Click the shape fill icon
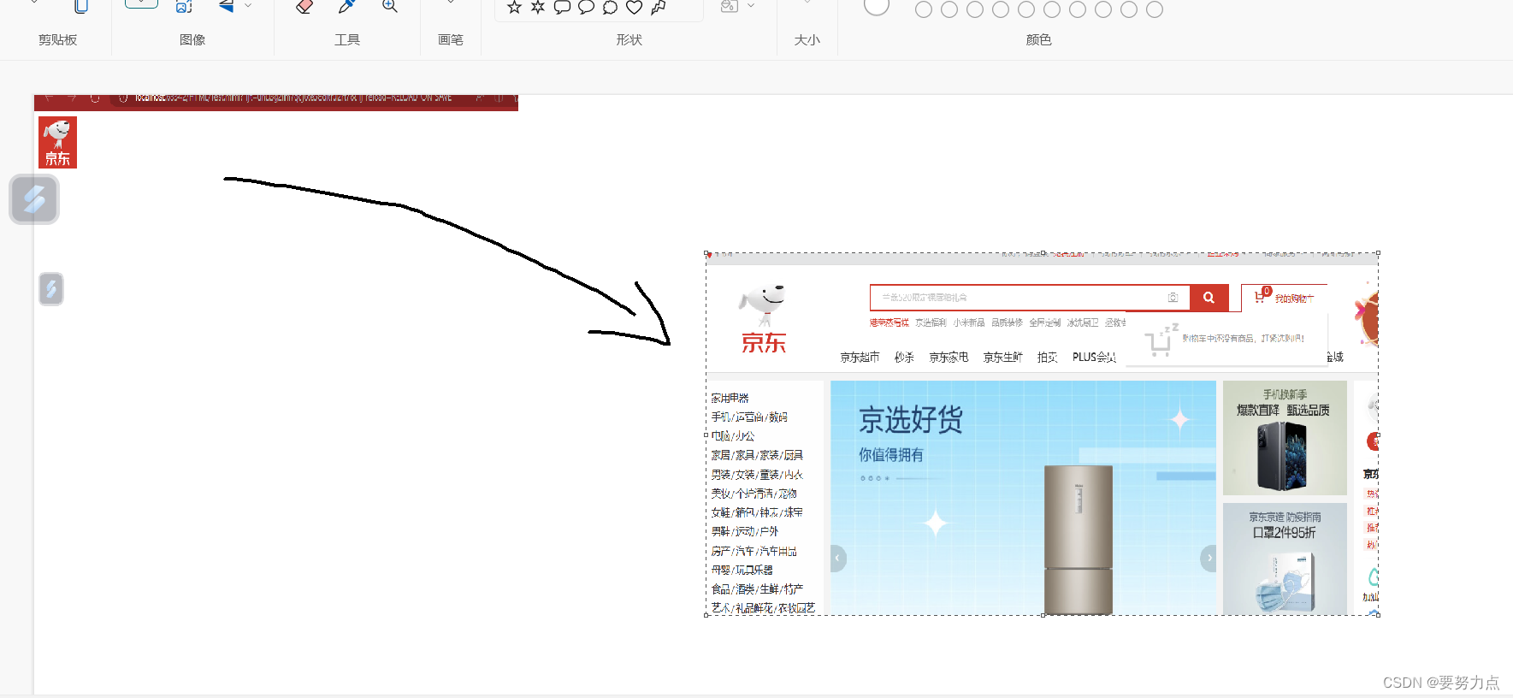Viewport: 1513px width, 698px height. tap(729, 6)
